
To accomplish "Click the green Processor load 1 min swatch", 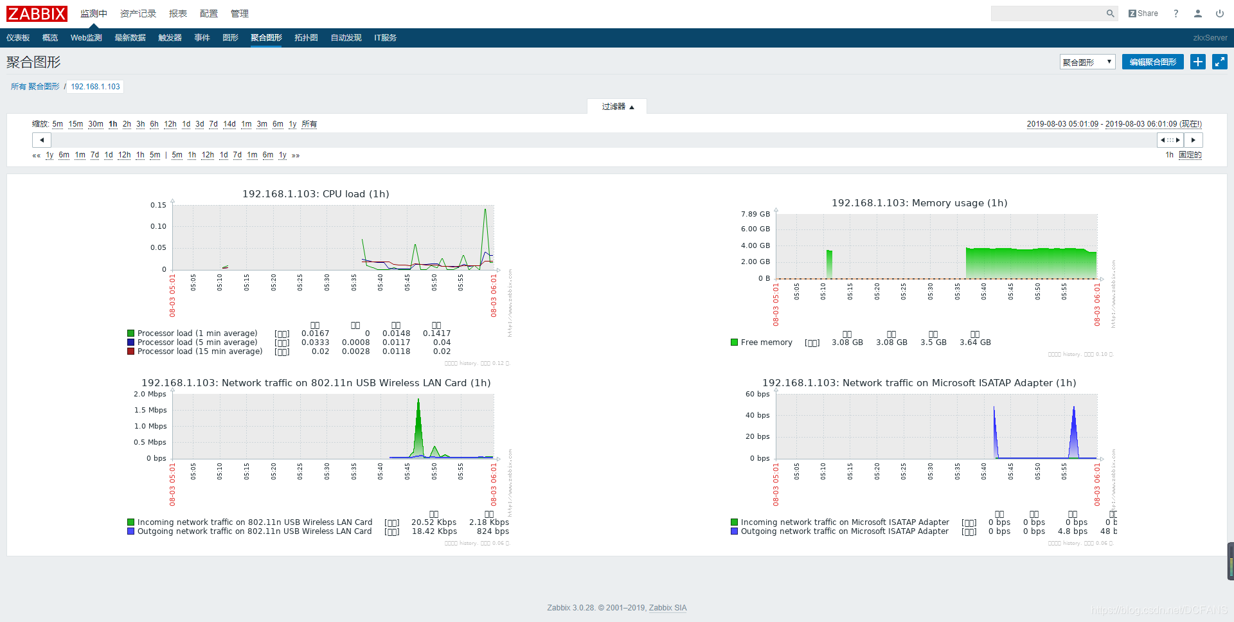I will [131, 333].
